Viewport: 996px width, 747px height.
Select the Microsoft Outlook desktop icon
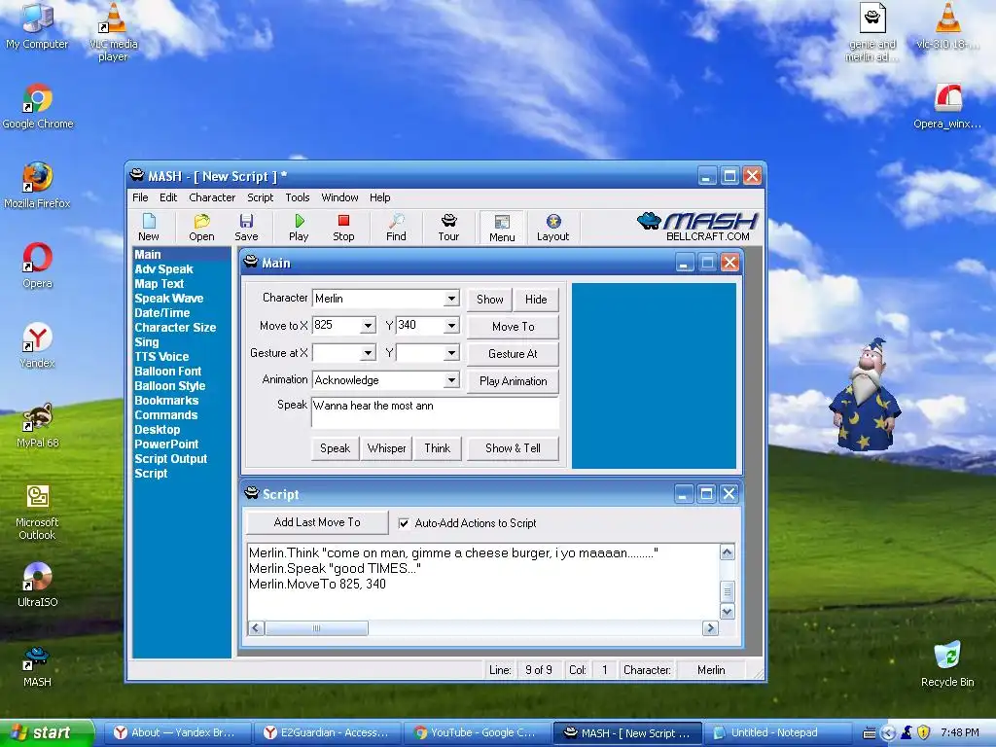(38, 512)
